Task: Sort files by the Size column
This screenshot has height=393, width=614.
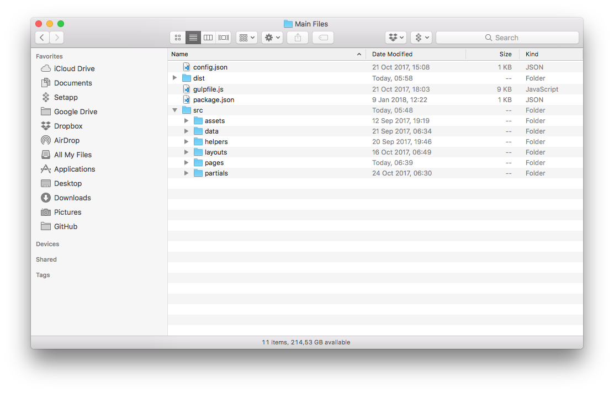Action: point(493,54)
